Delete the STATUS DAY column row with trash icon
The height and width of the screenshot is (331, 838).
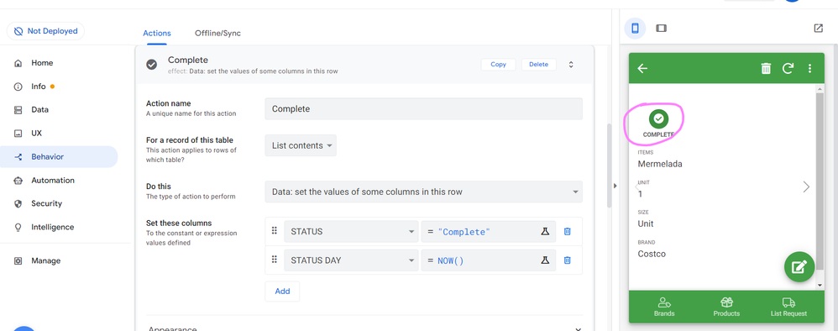[568, 260]
